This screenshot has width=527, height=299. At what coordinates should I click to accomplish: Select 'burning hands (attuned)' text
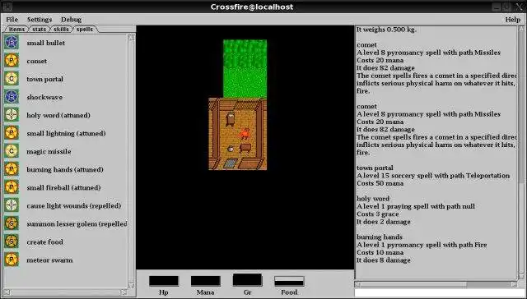pyautogui.click(x=65, y=169)
